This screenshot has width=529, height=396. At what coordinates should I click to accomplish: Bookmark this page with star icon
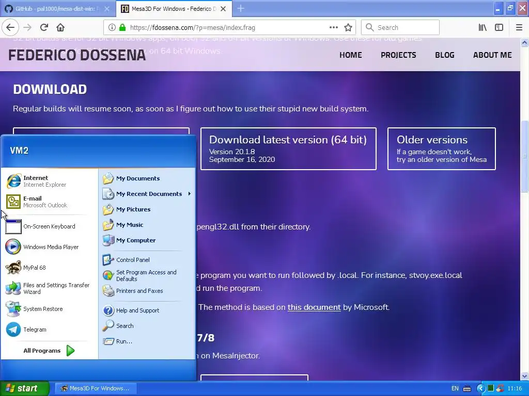click(348, 28)
